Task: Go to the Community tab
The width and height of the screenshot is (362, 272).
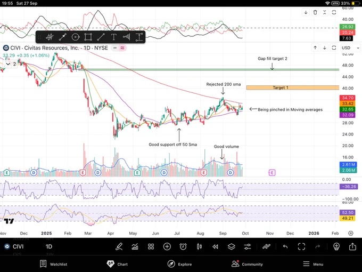Action: point(247,263)
